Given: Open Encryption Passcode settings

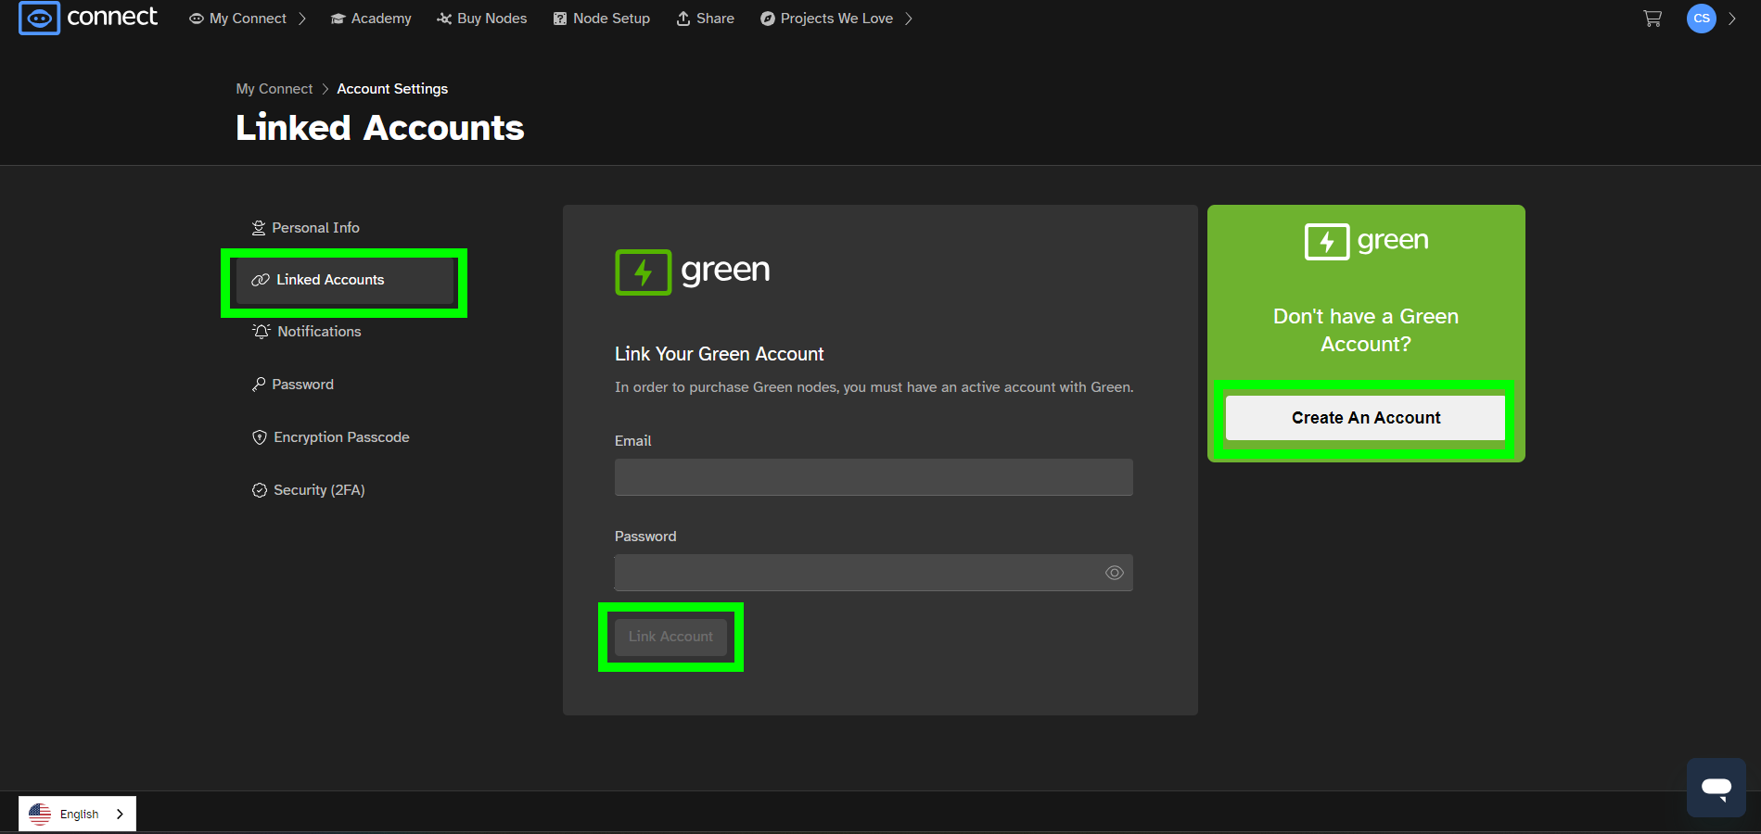Looking at the screenshot, I should point(331,437).
